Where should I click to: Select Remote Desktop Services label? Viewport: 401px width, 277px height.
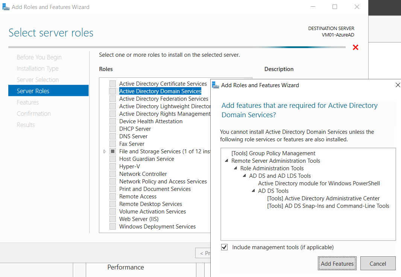150,204
